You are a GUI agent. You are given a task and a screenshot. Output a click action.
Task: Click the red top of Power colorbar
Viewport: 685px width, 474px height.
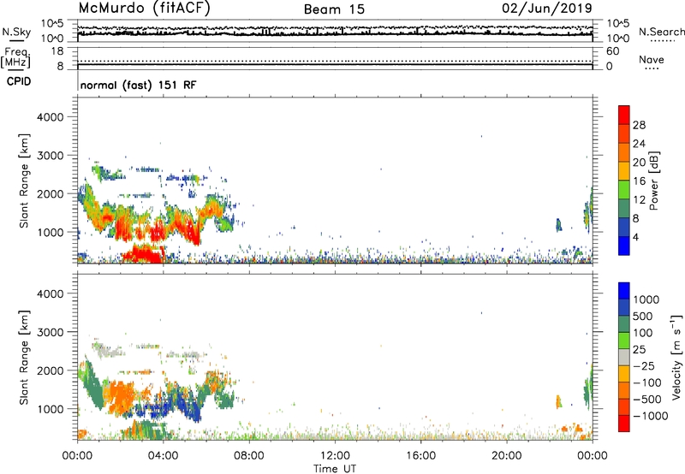click(624, 116)
